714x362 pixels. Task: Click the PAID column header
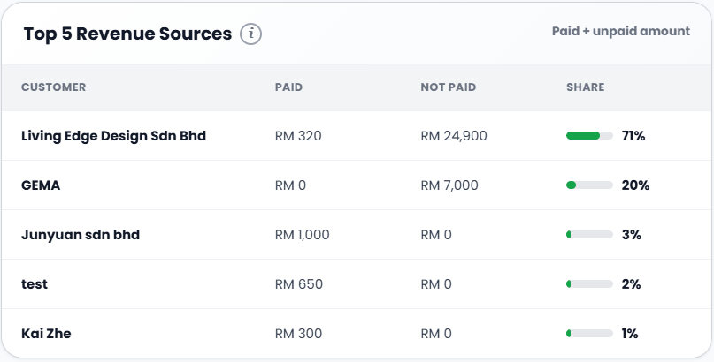(x=288, y=87)
